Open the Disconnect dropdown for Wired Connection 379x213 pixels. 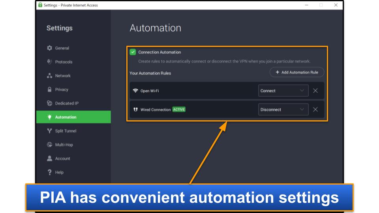(283, 109)
